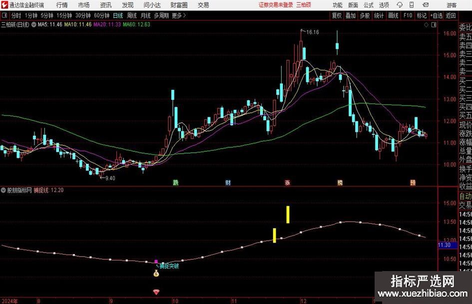Click the 自动 label in right panel

(466, 196)
